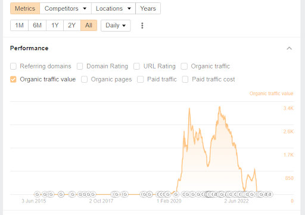305x215 pixels.
Task: Click the Organic traffic value checkbox
Action: coord(13,79)
